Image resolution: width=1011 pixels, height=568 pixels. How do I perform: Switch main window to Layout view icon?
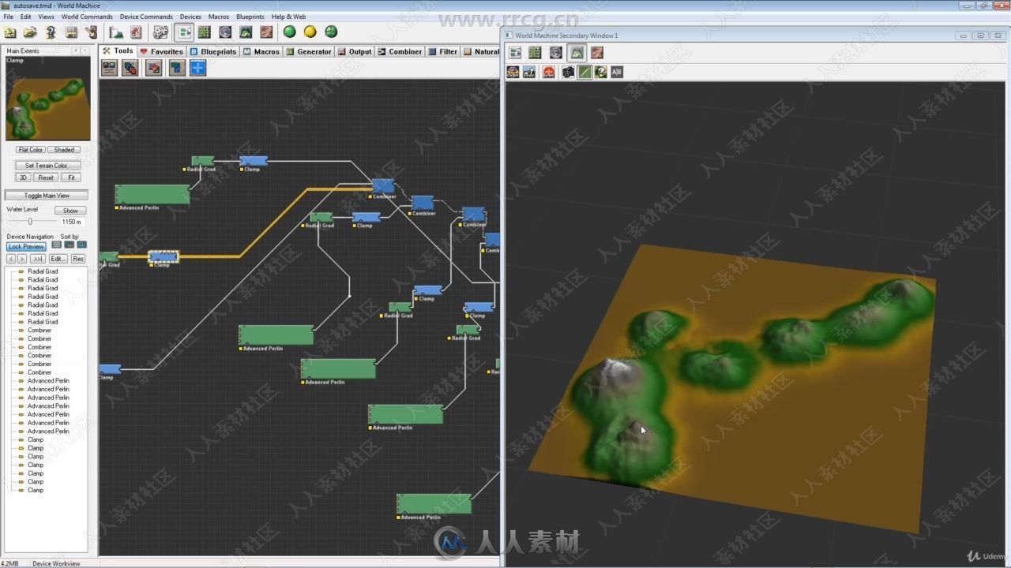point(205,32)
